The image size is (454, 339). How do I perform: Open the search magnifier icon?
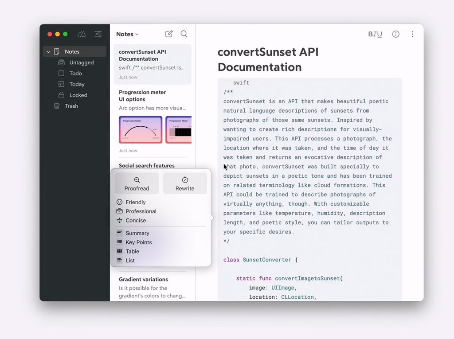[x=184, y=34]
